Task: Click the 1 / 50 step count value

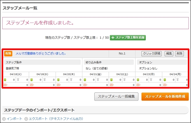Action: (104, 38)
